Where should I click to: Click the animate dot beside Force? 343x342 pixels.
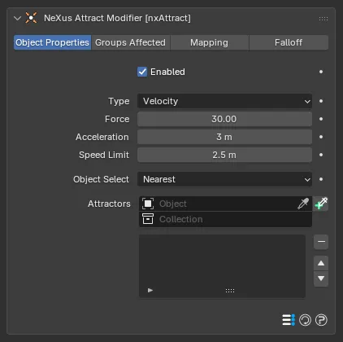(321, 119)
